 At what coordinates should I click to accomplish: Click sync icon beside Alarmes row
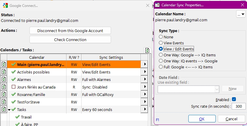[x=4, y=79]
